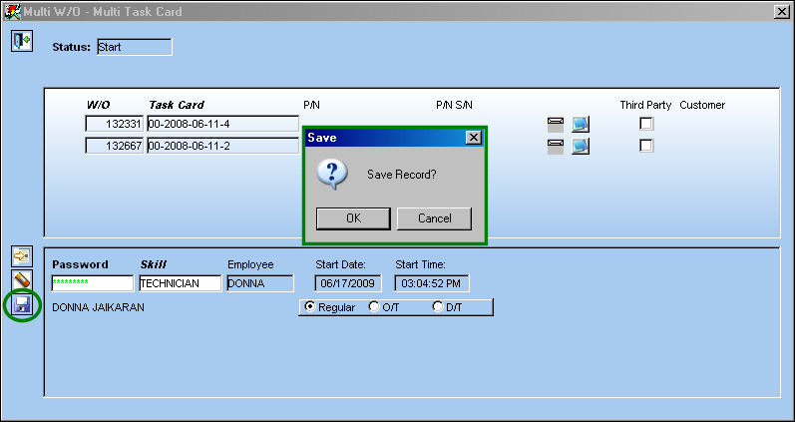Click the floppy disk save icon
Screen dimensions: 795x422
[22, 304]
